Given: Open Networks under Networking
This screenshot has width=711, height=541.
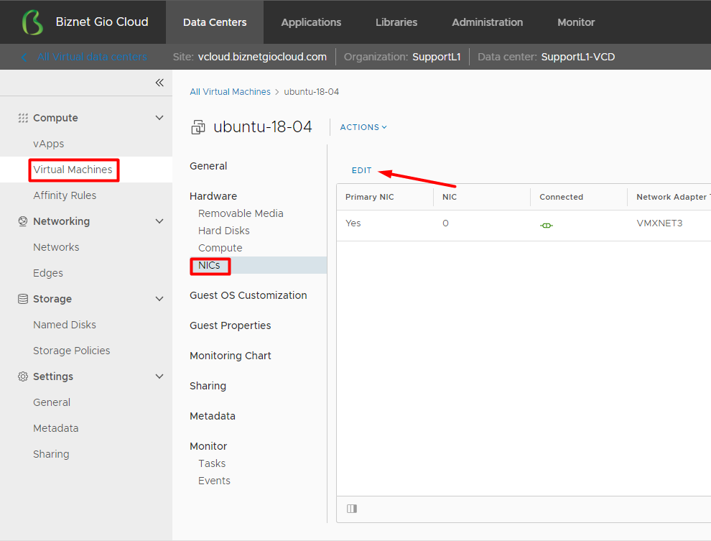Looking at the screenshot, I should click(56, 247).
